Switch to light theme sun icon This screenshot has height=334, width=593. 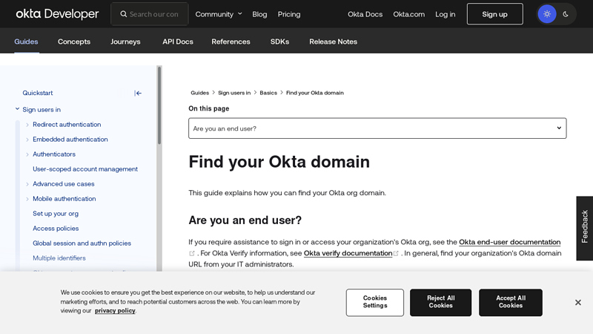547,14
